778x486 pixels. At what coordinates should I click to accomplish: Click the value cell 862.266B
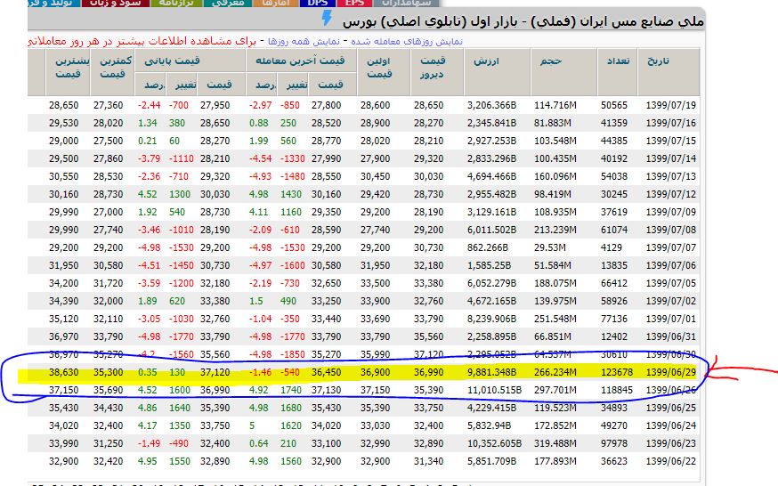(487, 247)
